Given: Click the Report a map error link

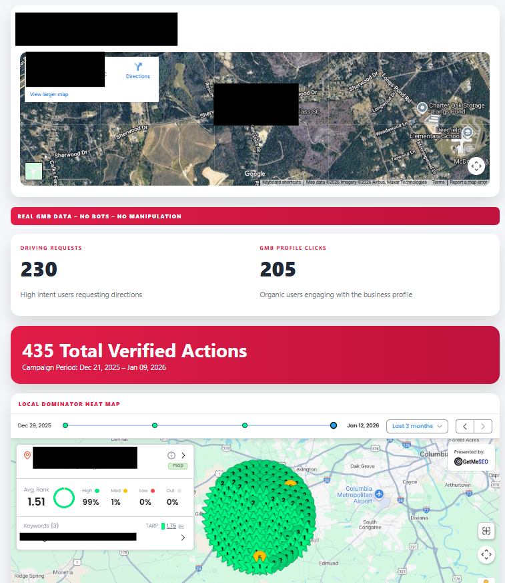Looking at the screenshot, I should [468, 182].
